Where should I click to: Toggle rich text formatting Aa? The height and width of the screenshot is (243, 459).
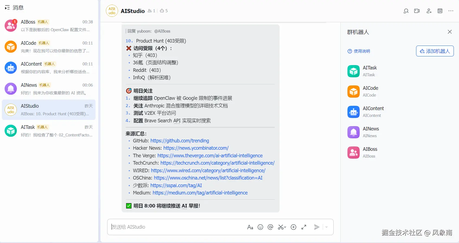(250, 227)
